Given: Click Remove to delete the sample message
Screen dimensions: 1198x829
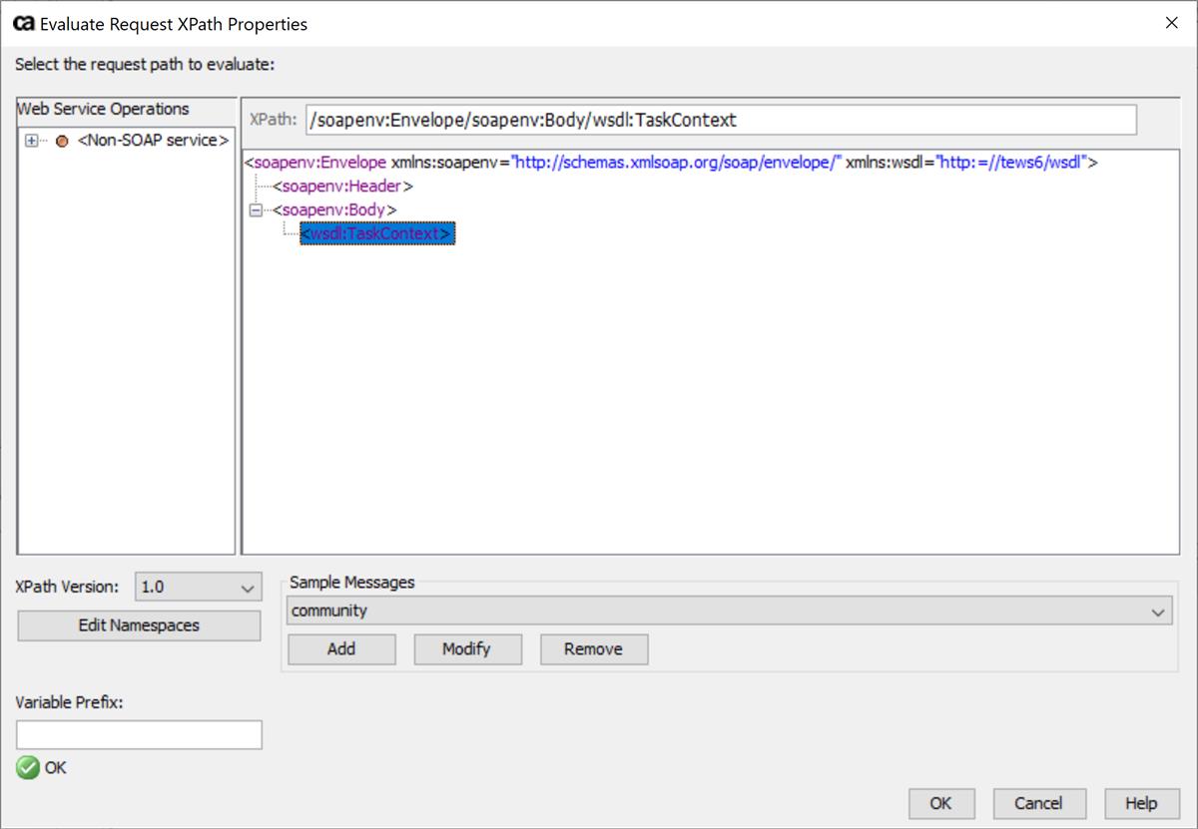Looking at the screenshot, I should pyautogui.click(x=593, y=648).
